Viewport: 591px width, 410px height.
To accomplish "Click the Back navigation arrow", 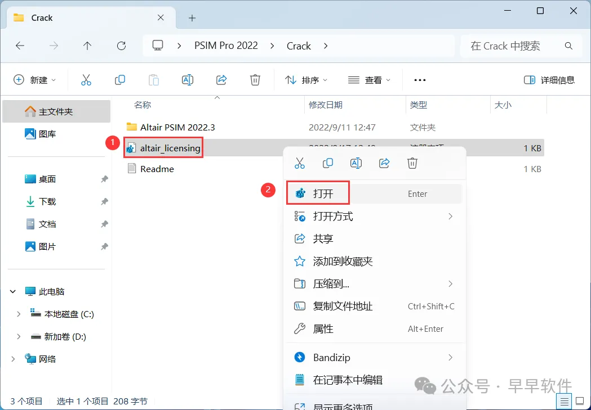I will [20, 46].
